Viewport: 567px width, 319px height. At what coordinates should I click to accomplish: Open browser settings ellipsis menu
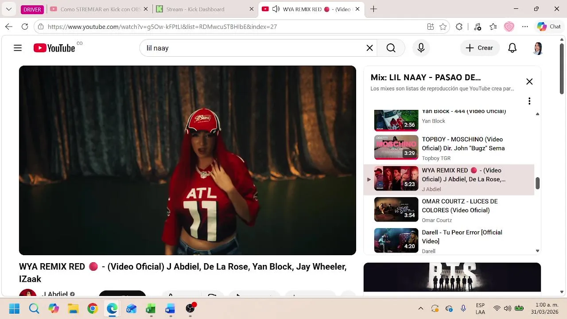525,27
